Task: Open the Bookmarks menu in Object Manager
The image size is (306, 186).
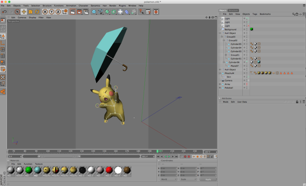Action: pyautogui.click(x=265, y=14)
